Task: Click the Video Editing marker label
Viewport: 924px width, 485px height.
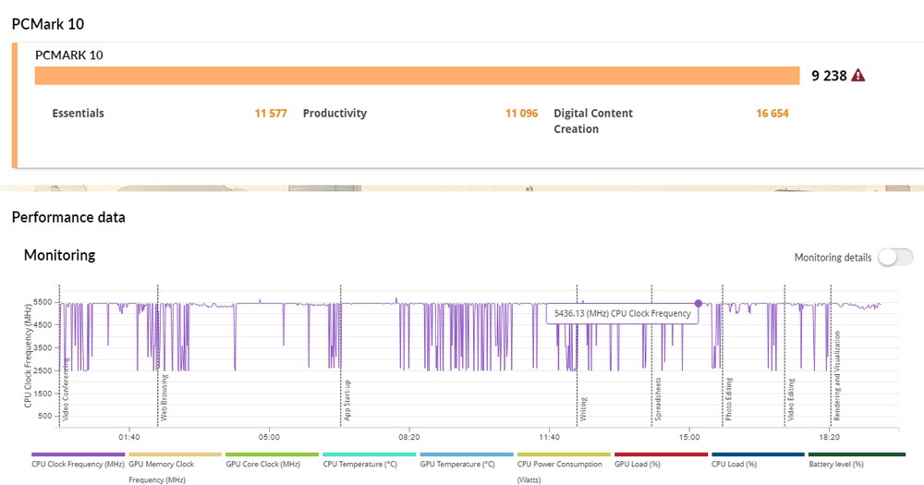Action: tap(791, 400)
